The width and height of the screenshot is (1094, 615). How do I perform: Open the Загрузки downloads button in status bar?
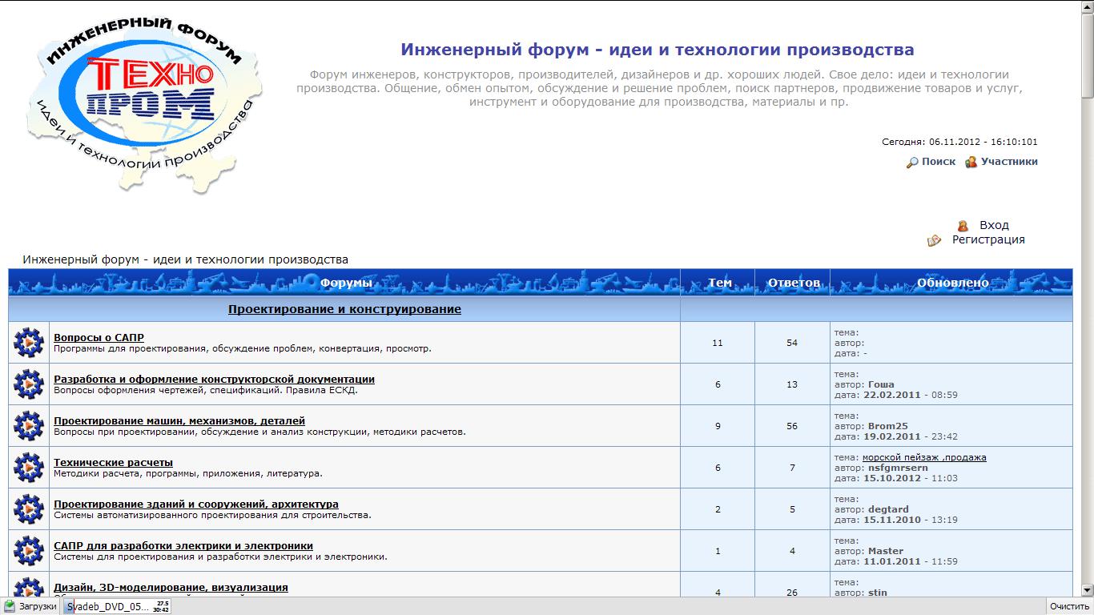pos(31,606)
